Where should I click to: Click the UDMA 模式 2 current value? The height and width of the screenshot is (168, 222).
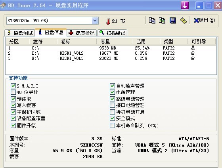(x=174, y=151)
